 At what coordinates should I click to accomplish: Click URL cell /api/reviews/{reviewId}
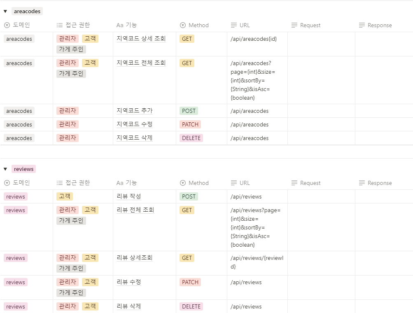(257, 262)
